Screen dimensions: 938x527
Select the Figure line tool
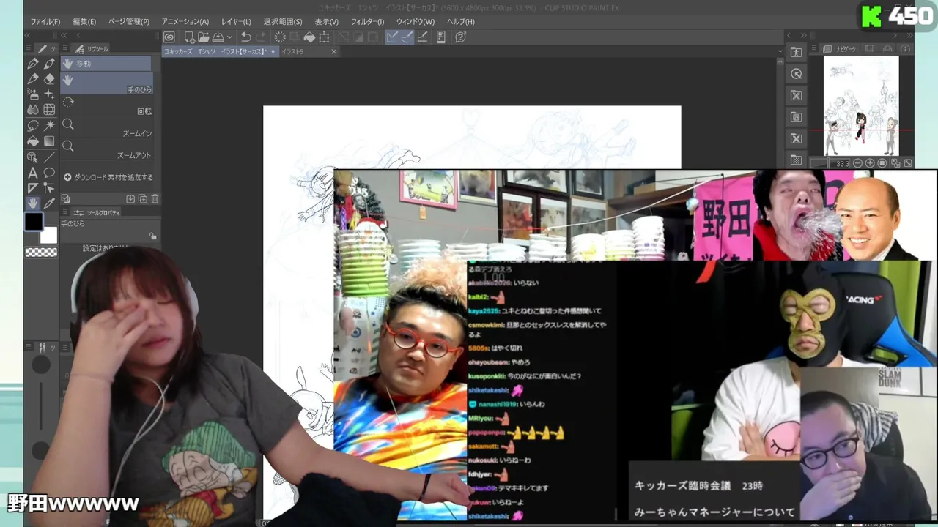point(49,157)
